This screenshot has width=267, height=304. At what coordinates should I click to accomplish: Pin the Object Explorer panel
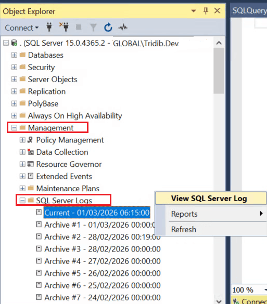click(206, 10)
